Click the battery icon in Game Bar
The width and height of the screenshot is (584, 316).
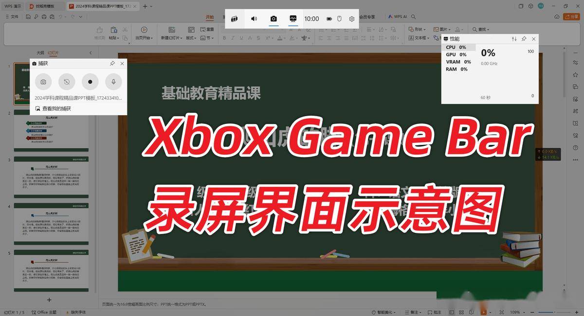pyautogui.click(x=329, y=19)
